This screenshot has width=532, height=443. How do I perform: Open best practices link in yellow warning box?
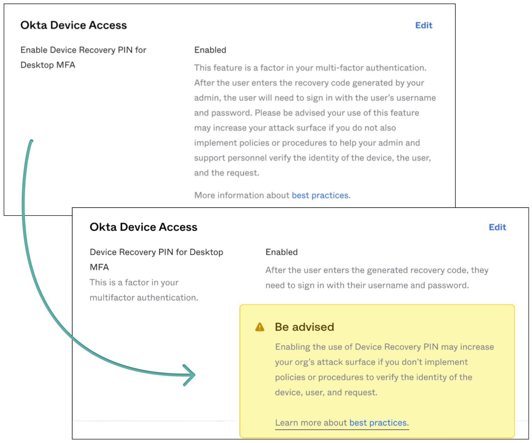378,423
